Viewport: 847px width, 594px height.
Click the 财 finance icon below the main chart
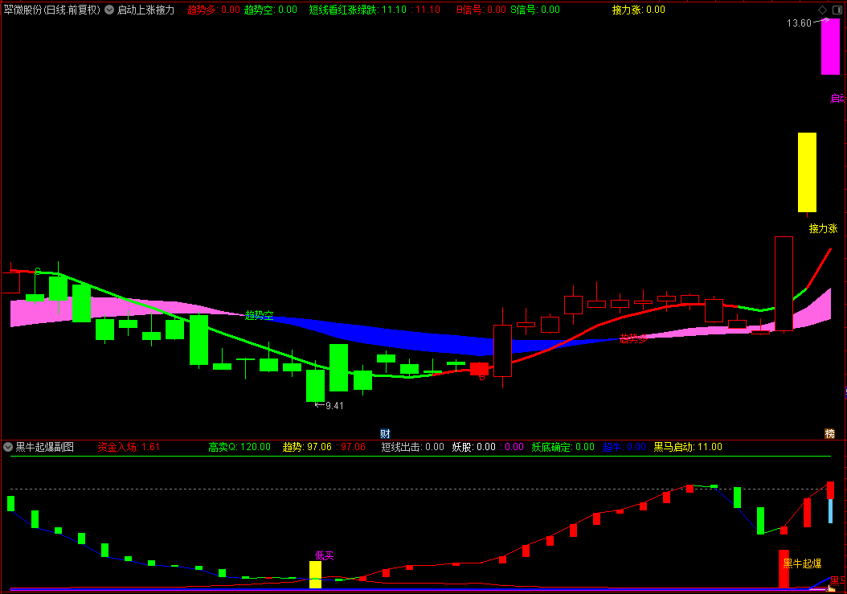point(385,433)
